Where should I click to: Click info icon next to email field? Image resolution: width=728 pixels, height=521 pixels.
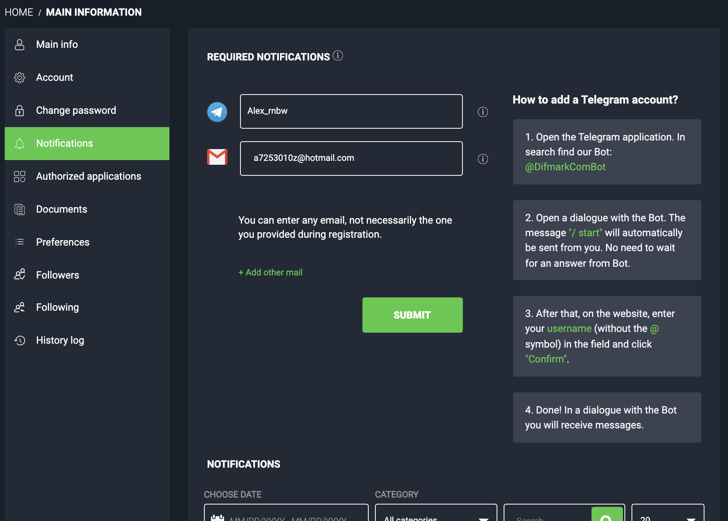coord(483,159)
